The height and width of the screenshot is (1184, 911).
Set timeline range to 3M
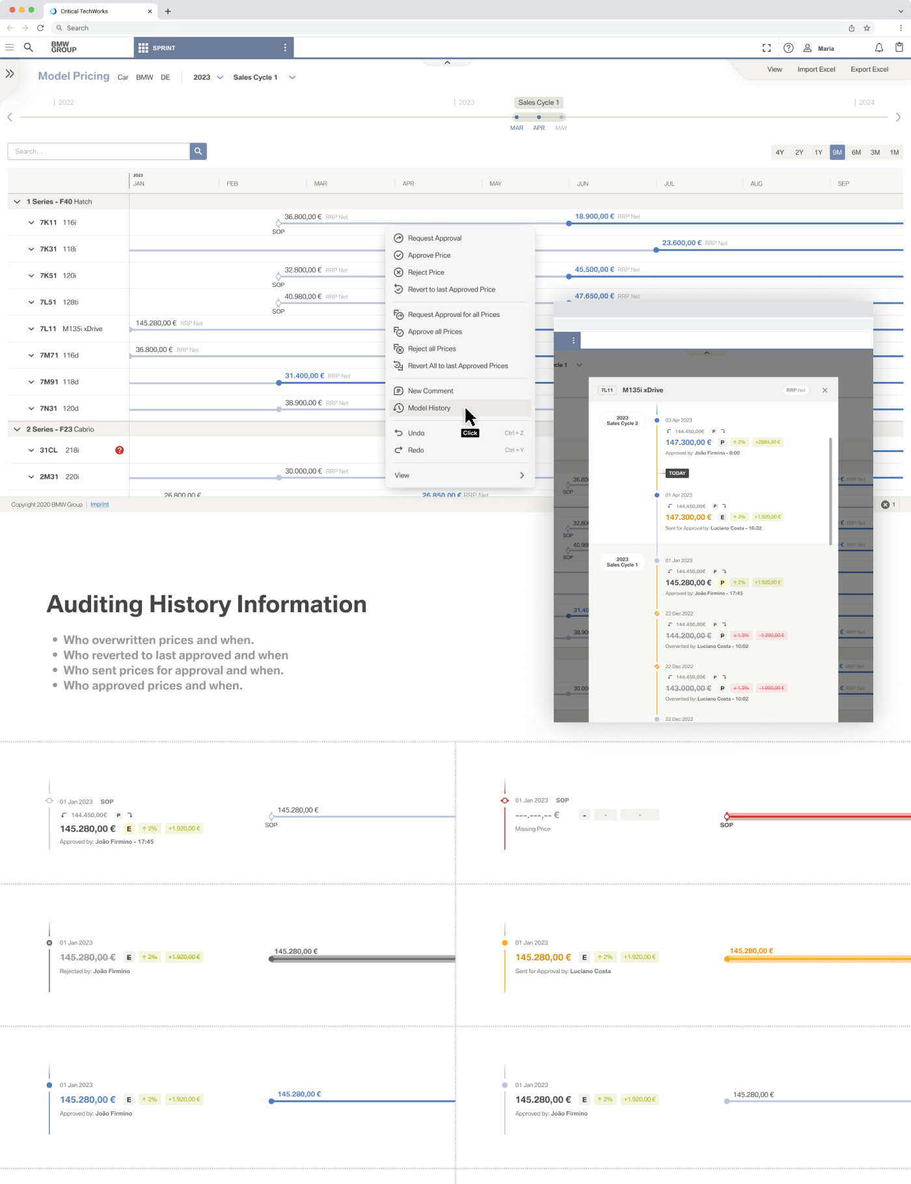click(x=875, y=152)
